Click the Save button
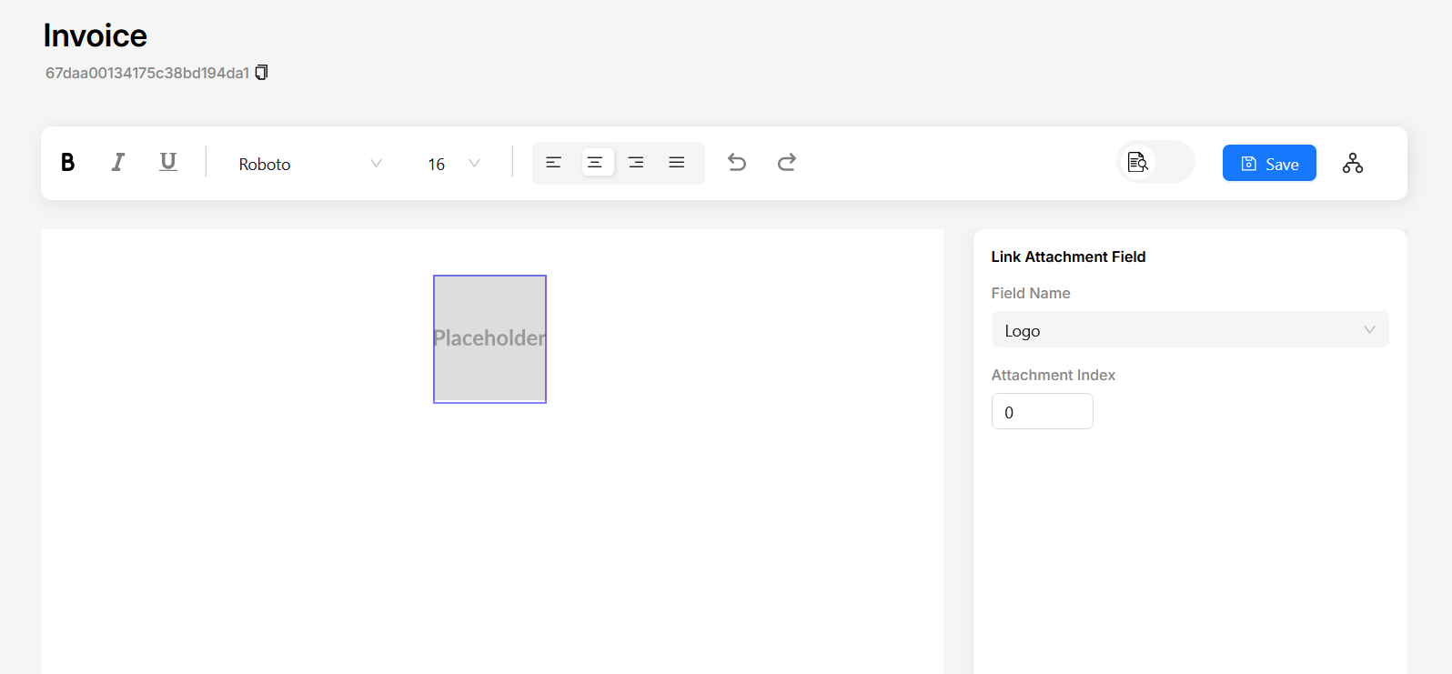1452x674 pixels. 1268,164
